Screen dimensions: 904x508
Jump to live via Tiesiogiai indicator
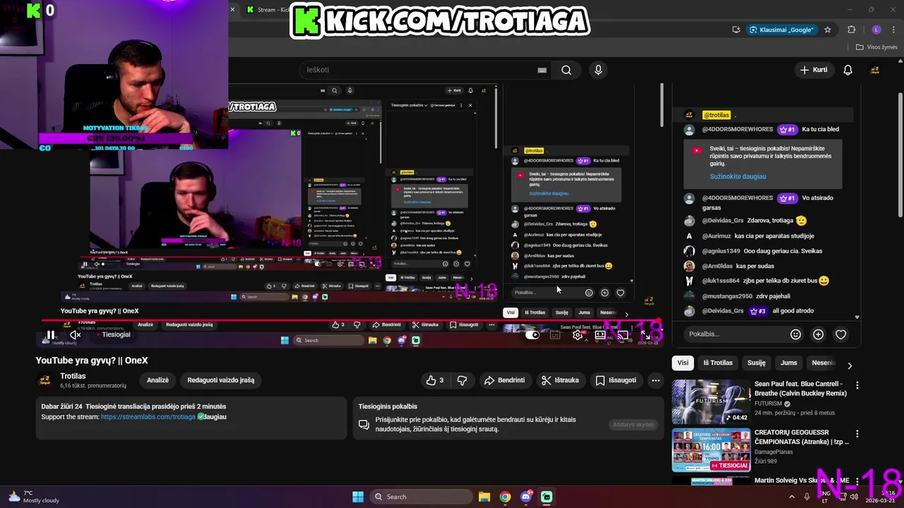pos(112,334)
